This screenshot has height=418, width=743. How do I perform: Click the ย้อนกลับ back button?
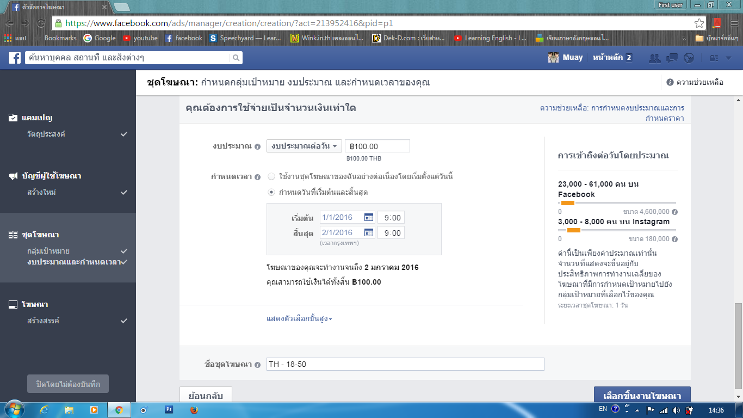point(206,395)
